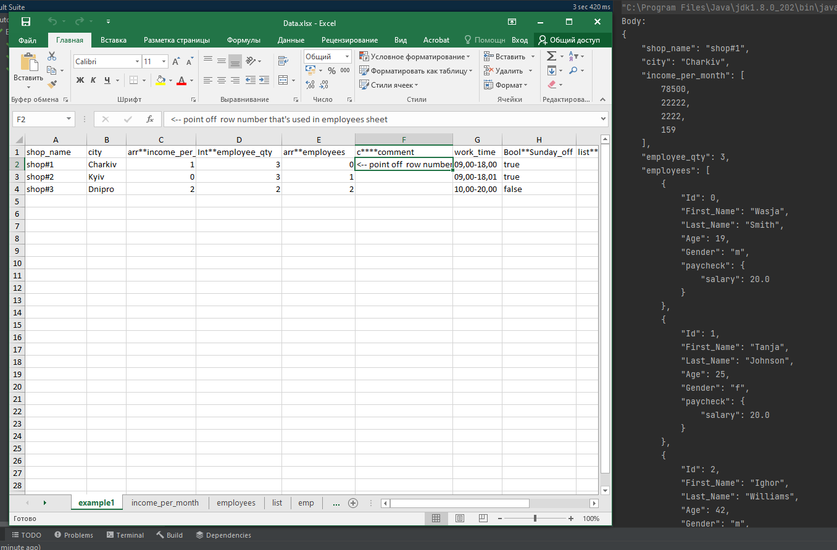
Task: Align text left in the cell
Action: (x=208, y=80)
